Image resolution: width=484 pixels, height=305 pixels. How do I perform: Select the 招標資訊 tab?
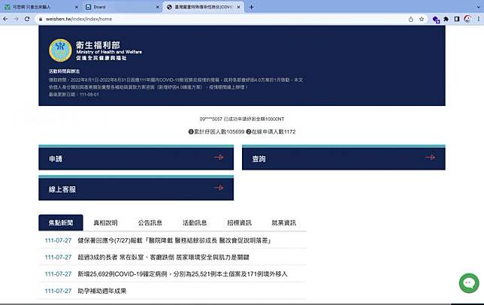coord(239,222)
